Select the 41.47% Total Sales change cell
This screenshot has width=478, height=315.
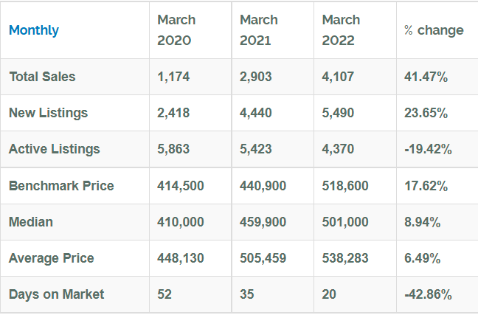(x=426, y=77)
